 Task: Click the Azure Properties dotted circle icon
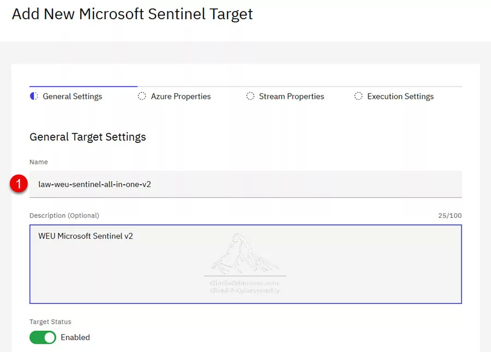pyautogui.click(x=142, y=96)
